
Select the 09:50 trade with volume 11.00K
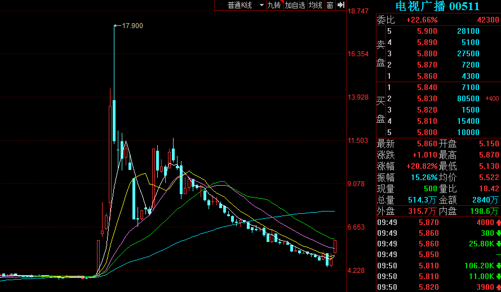439,276
